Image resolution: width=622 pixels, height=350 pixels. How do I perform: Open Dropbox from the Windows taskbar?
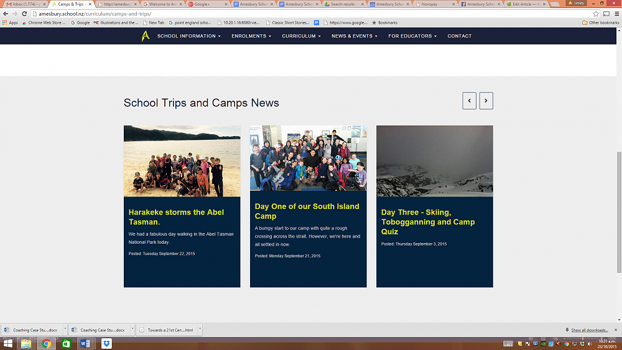click(x=106, y=343)
